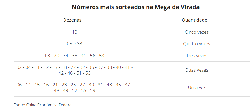Image resolution: width=250 pixels, height=112 pixels.
Task: Select the number 10 in the first row
Action: 75,32
